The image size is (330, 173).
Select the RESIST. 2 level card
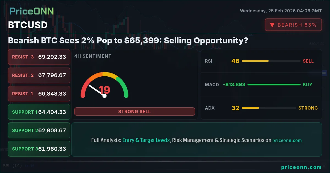(x=39, y=75)
